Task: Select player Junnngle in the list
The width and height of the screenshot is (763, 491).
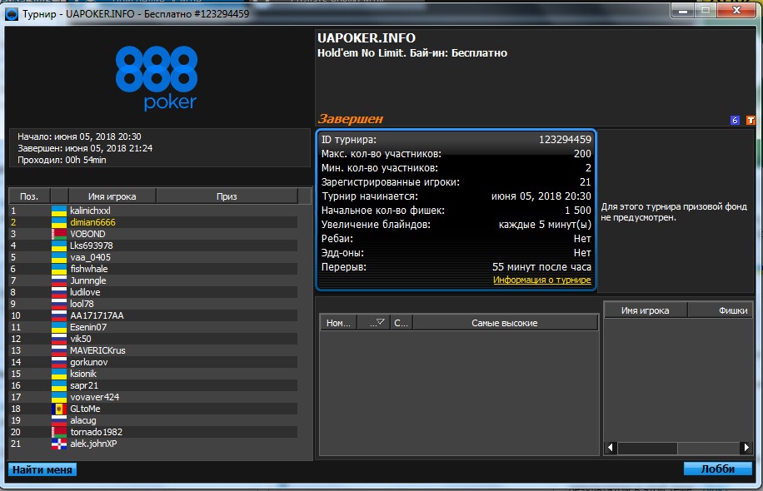Action: click(153, 280)
